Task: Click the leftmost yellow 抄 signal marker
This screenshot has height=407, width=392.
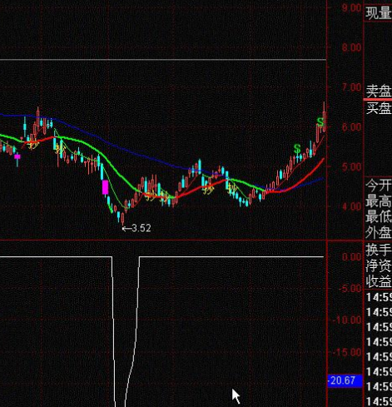Action: pyautogui.click(x=33, y=144)
